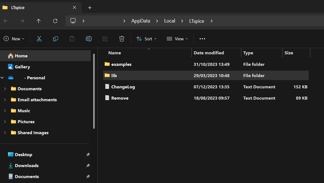The image size is (324, 183).
Task: Select the examples folder name
Action: pyautogui.click(x=121, y=64)
